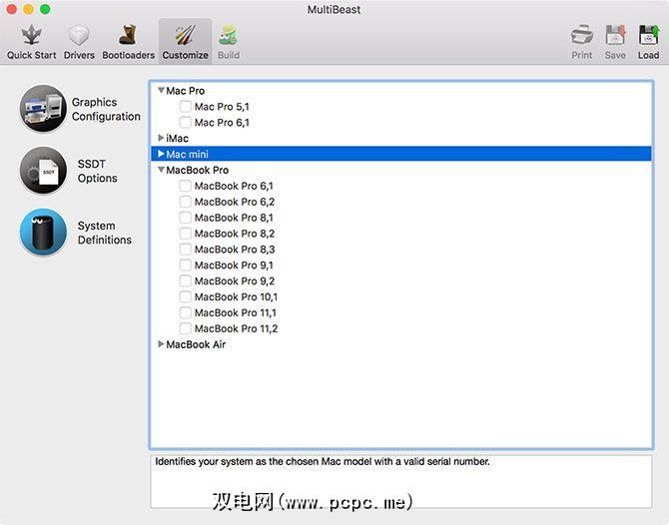Click the description text box
This screenshot has height=525, width=669.
(x=399, y=481)
